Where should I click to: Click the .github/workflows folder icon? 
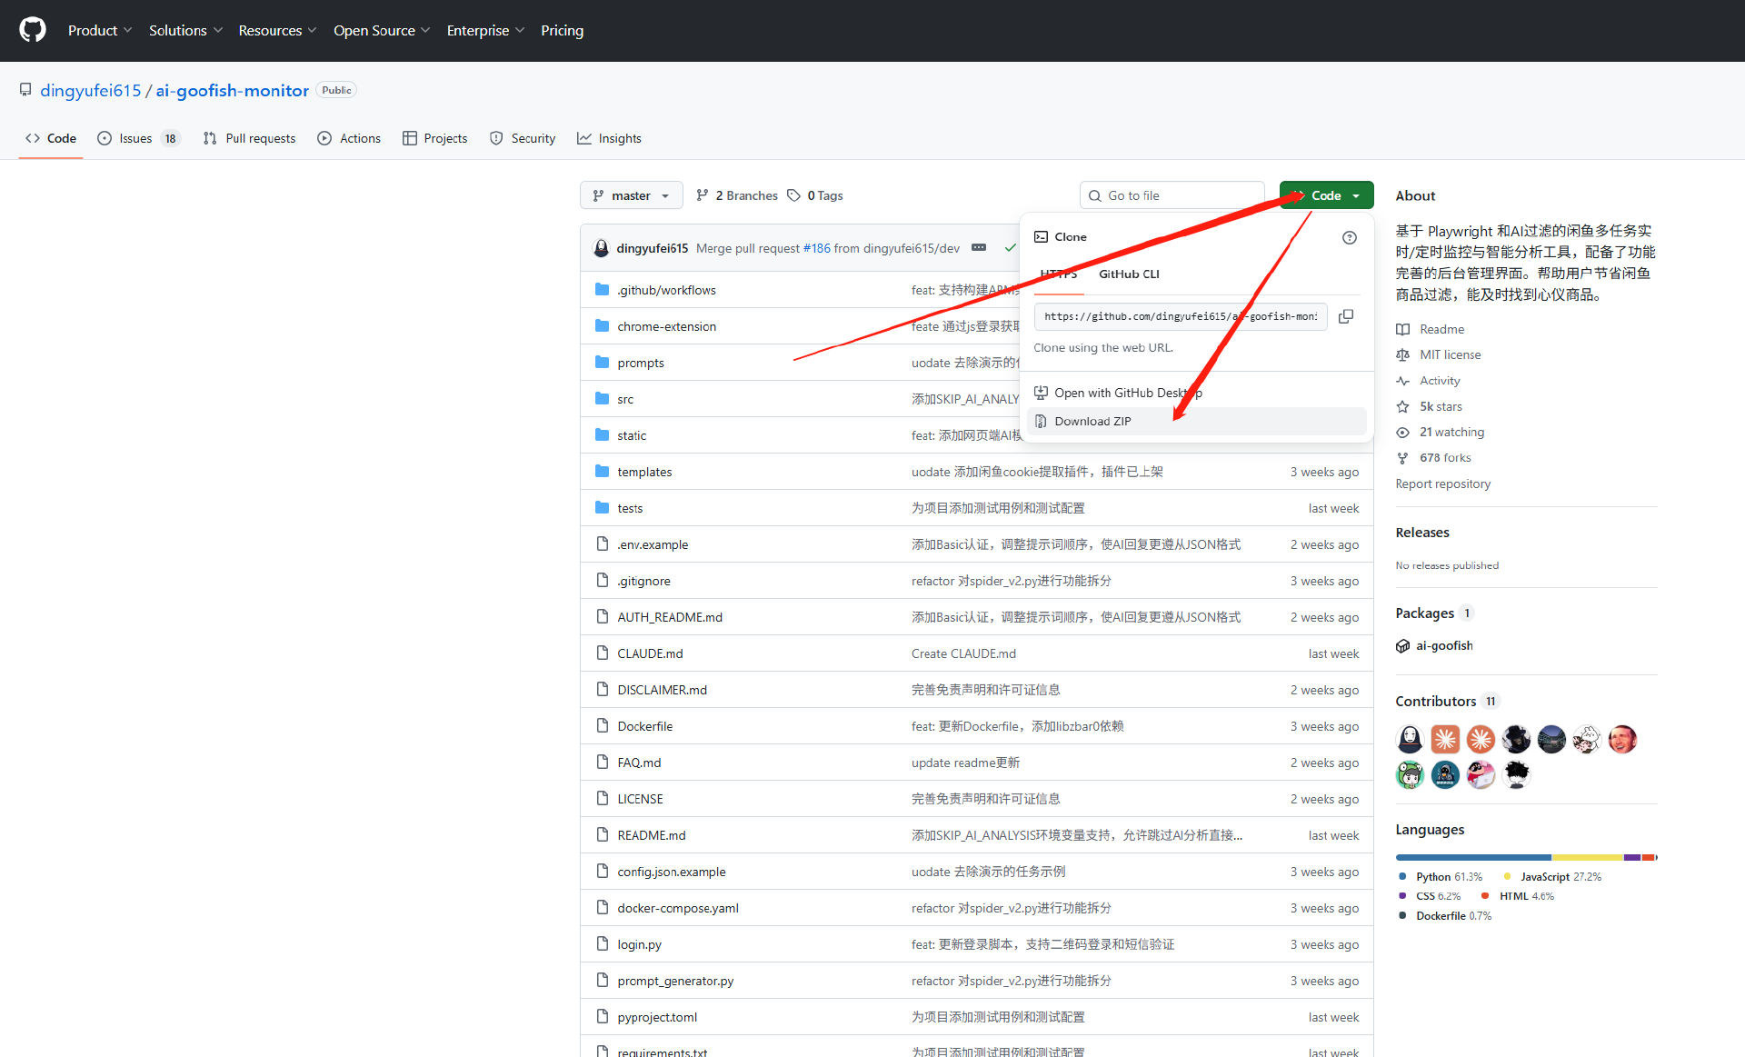[602, 290]
